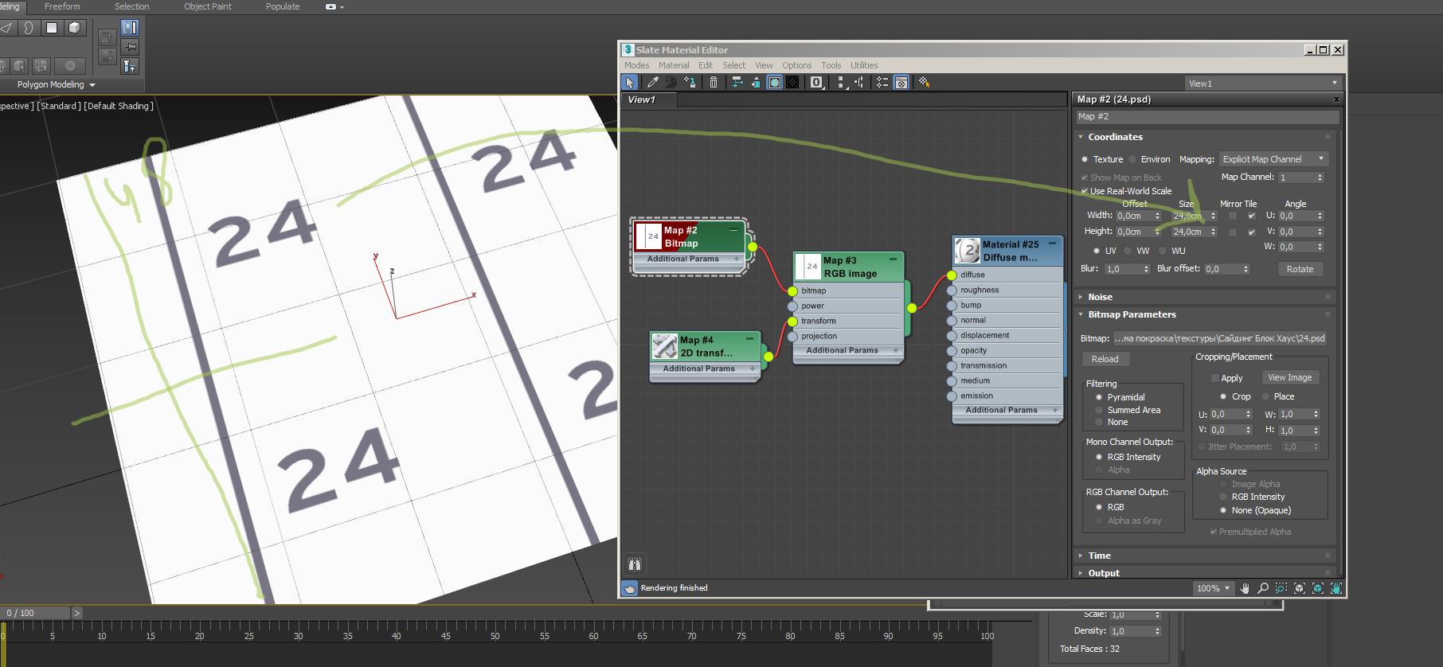Toggle Show Background in Preview checker icon
Screen dimensions: 1443x667
(x=792, y=82)
